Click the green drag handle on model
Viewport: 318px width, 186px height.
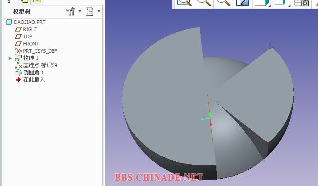click(x=210, y=114)
